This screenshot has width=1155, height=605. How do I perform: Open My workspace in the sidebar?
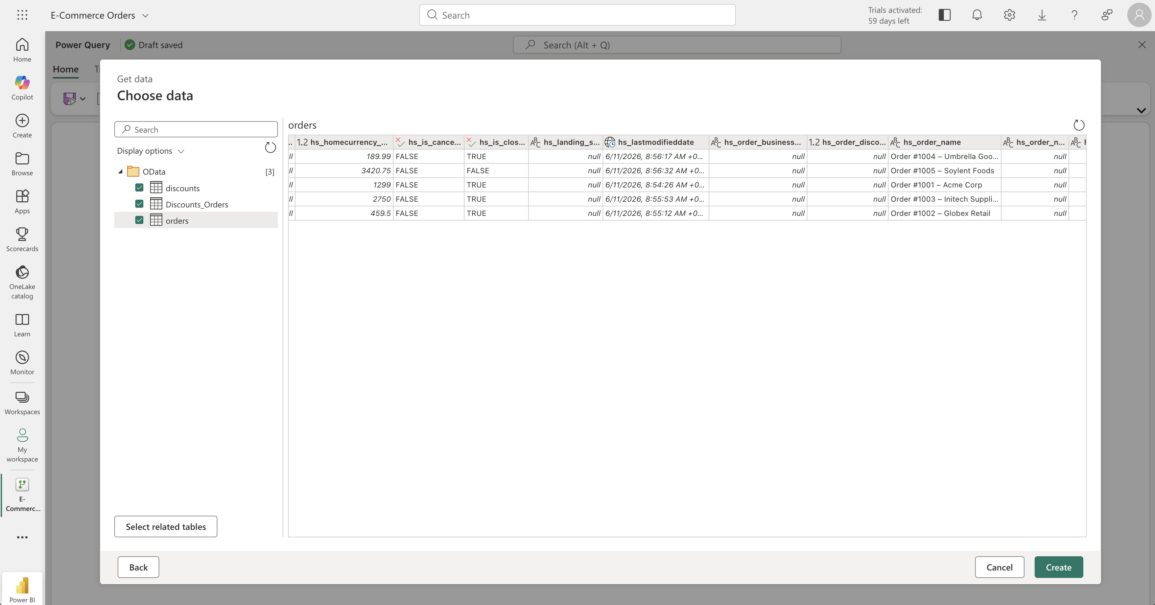(22, 445)
